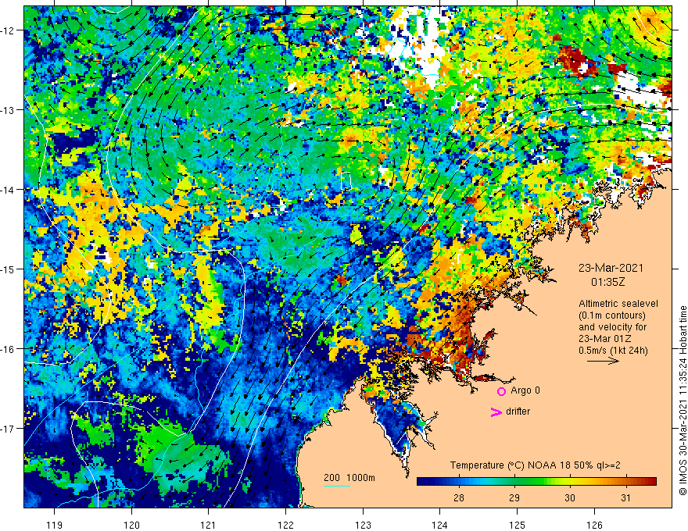This screenshot has height=531, width=688.
Task: Click longitude axis label 119
Action: 55,525
